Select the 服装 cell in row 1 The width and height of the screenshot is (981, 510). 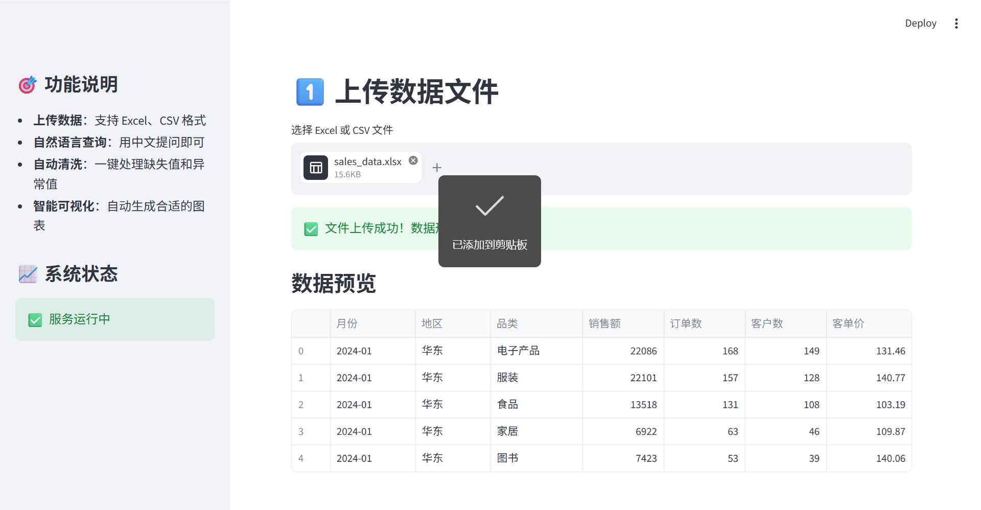[536, 378]
